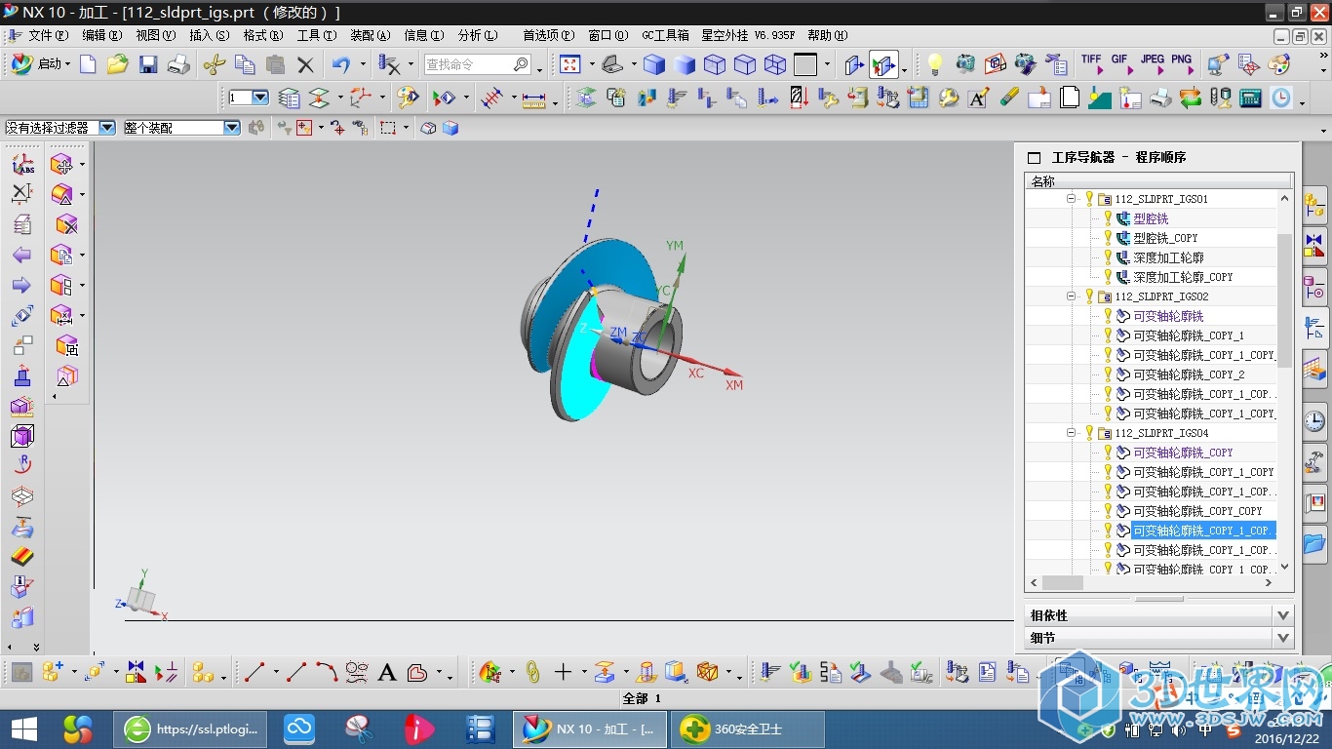The height and width of the screenshot is (749, 1332).
Task: Delete with the black X icon
Action: (x=305, y=64)
